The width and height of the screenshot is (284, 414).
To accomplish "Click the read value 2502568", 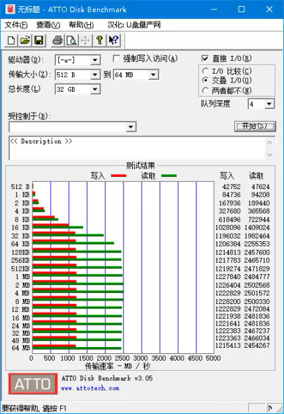I will [x=257, y=286].
